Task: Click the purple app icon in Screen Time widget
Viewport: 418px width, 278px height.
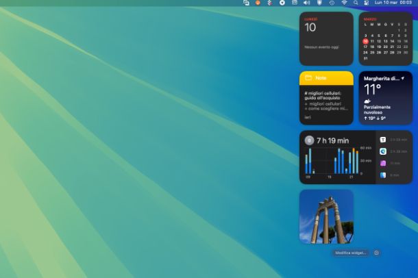Action: [383, 163]
